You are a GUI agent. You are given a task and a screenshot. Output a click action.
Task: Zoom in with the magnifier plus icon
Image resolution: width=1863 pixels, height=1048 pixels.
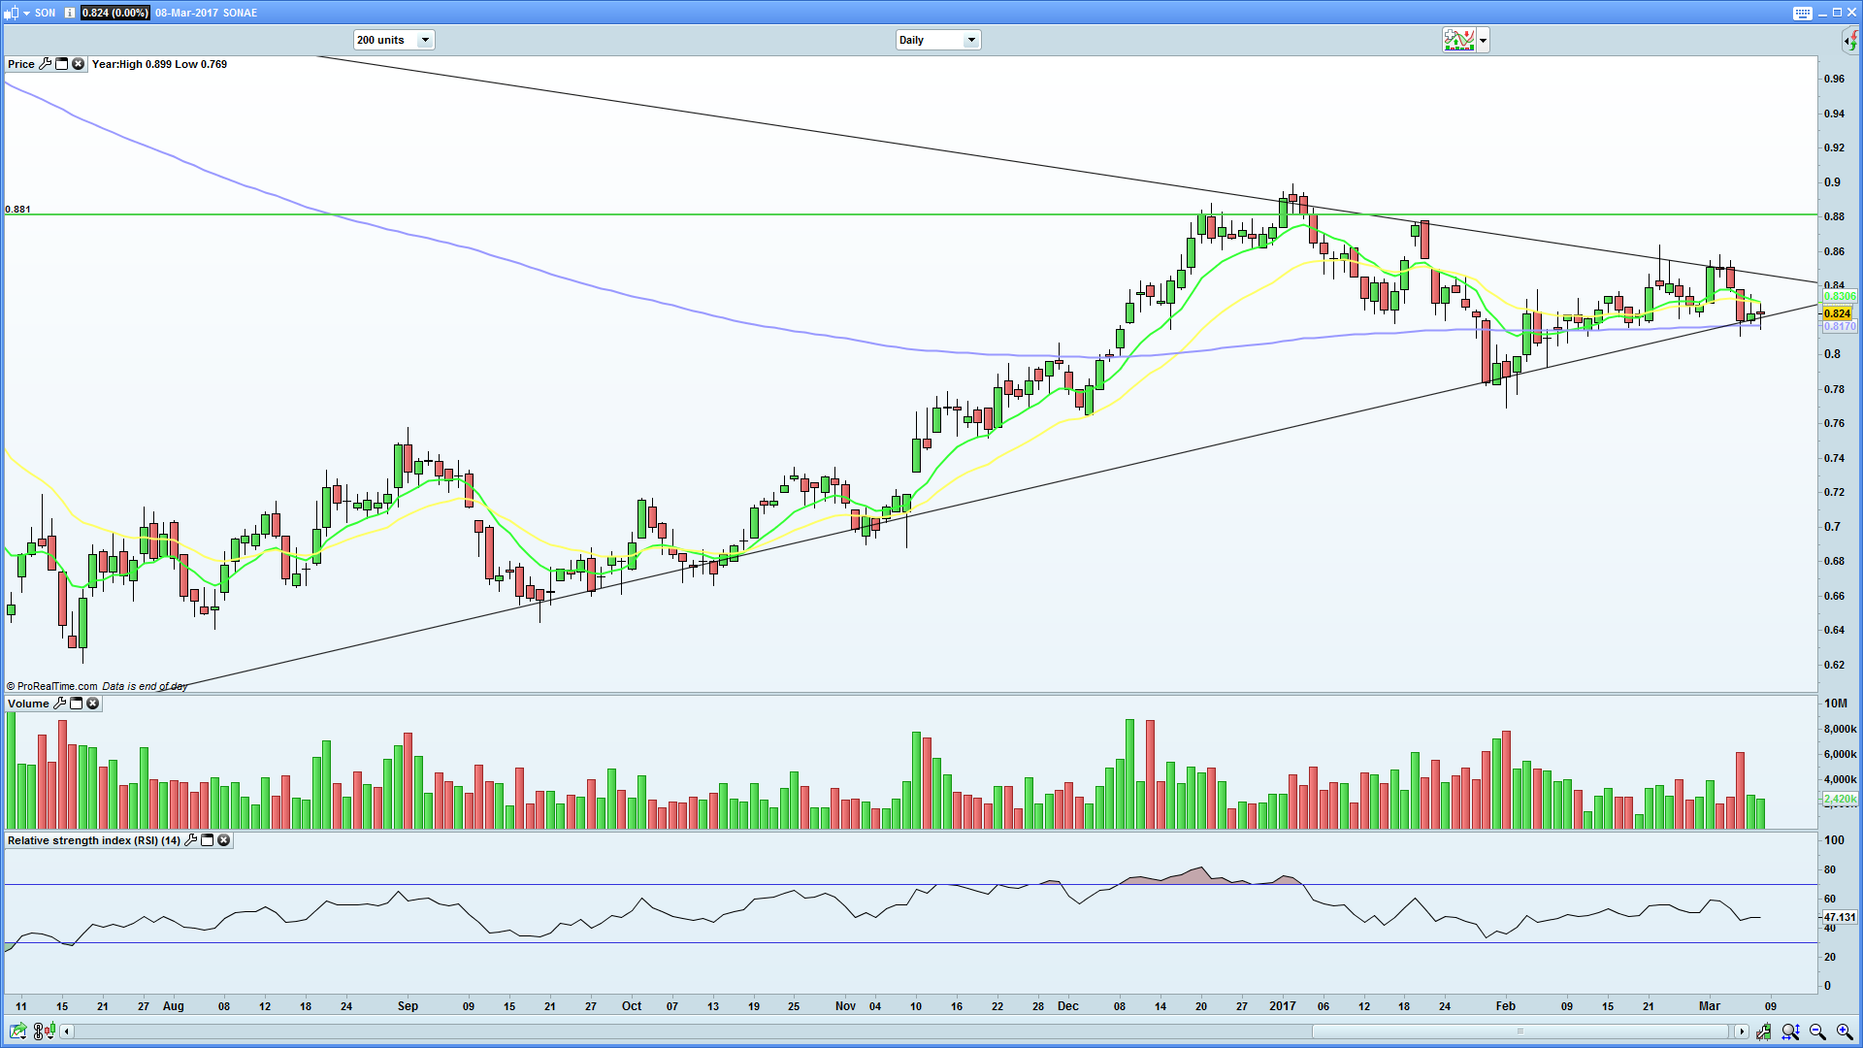coord(1845,1032)
